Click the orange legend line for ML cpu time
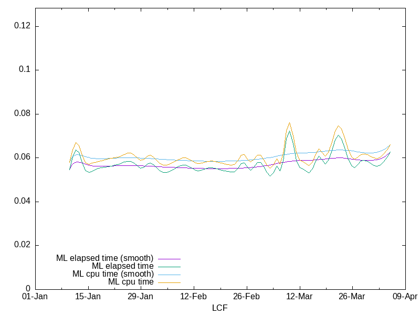Viewport: 420px width, 315px height. pyautogui.click(x=169, y=282)
